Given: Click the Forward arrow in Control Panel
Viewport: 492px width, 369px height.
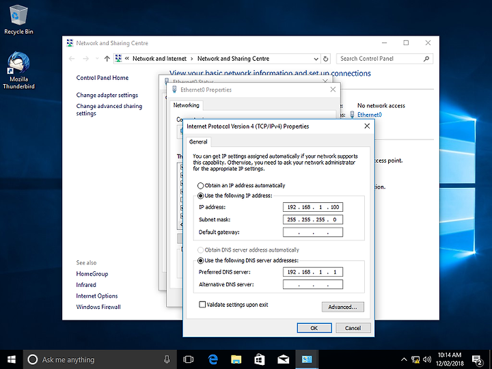Looking at the screenshot, I should pyautogui.click(x=86, y=59).
